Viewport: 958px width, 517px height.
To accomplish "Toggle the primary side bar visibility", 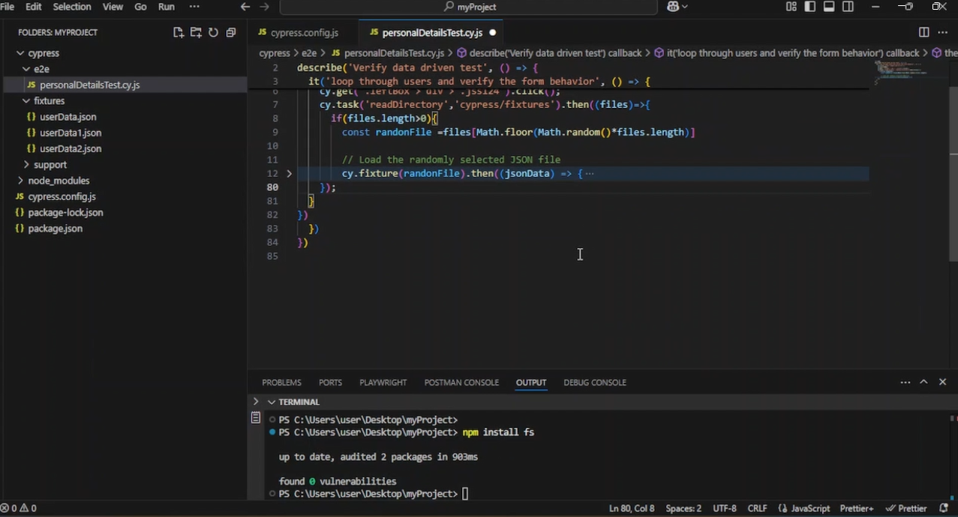I will coord(810,7).
